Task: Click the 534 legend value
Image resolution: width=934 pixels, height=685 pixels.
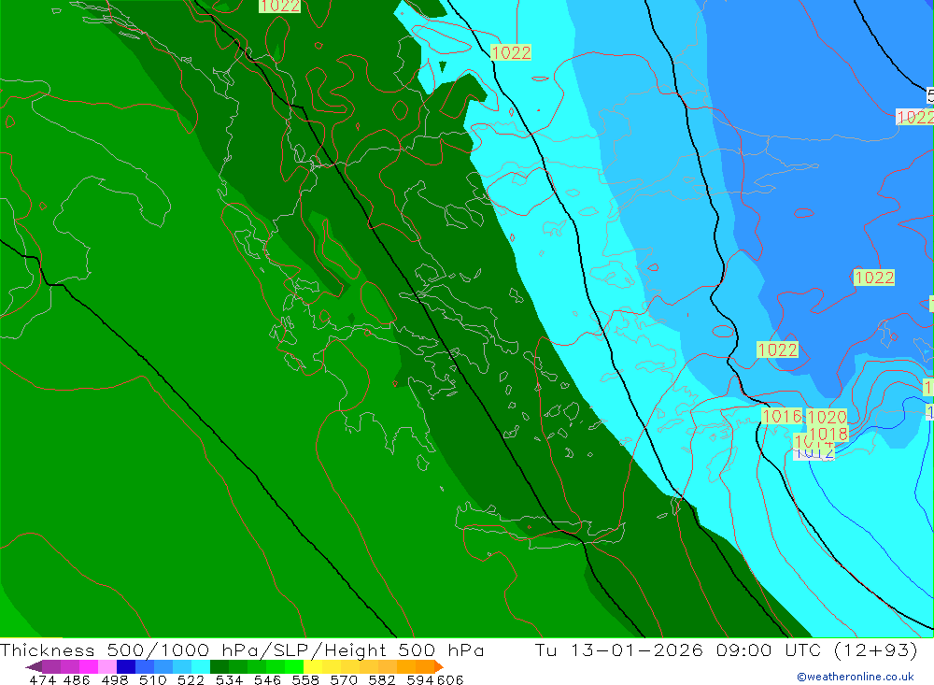Action: [229, 679]
